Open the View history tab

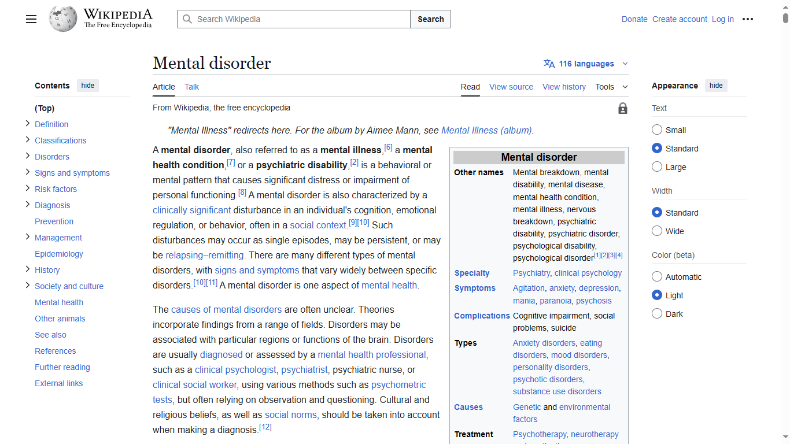[x=564, y=87]
